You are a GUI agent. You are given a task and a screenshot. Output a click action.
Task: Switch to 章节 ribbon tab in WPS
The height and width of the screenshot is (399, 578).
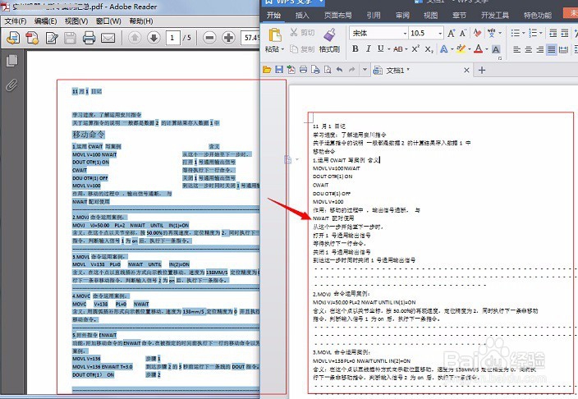(x=459, y=15)
